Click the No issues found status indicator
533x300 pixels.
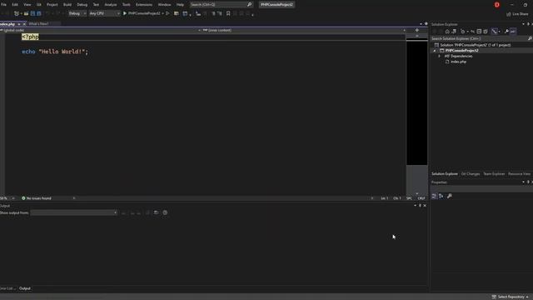pyautogui.click(x=37, y=198)
